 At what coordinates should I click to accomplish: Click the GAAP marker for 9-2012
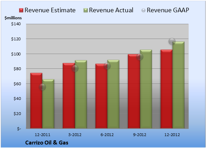[140, 57]
